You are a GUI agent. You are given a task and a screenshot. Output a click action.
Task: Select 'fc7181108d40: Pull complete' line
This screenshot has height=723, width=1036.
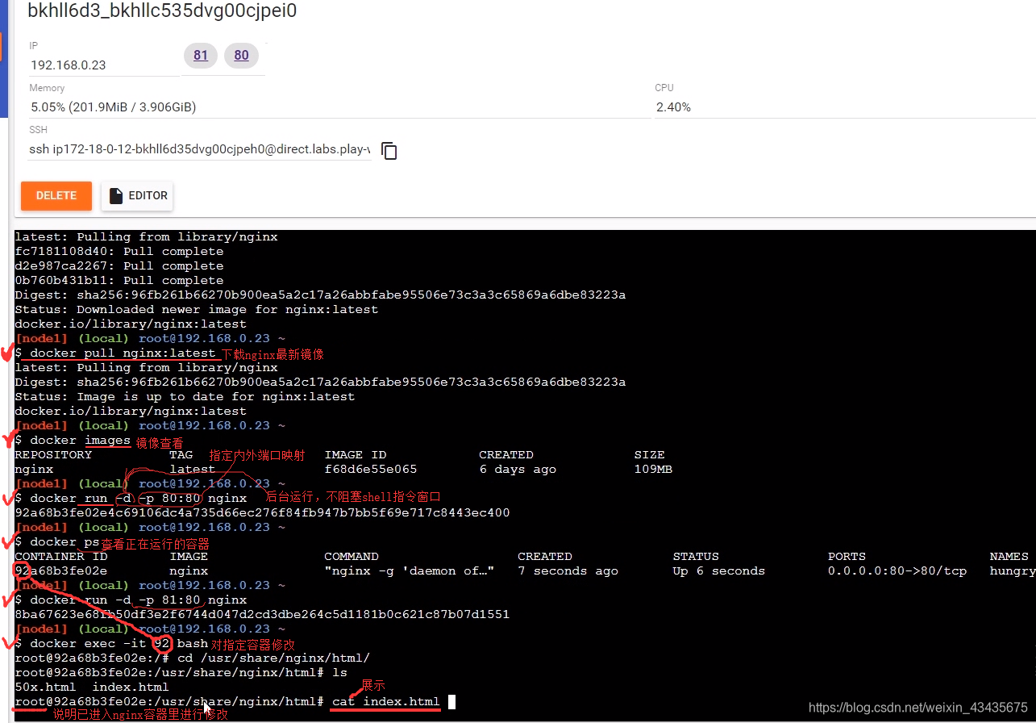pos(119,251)
